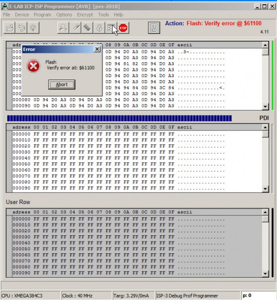This screenshot has height=300, width=277.
Task: Click down arrow of top hex view scrollbar
Action: pos(265,106)
